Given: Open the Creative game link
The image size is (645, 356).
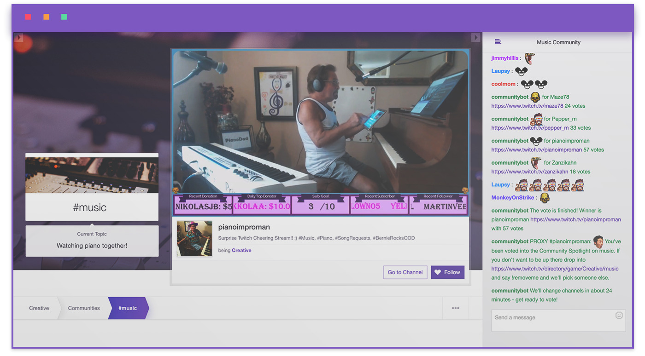Looking at the screenshot, I should (x=241, y=250).
